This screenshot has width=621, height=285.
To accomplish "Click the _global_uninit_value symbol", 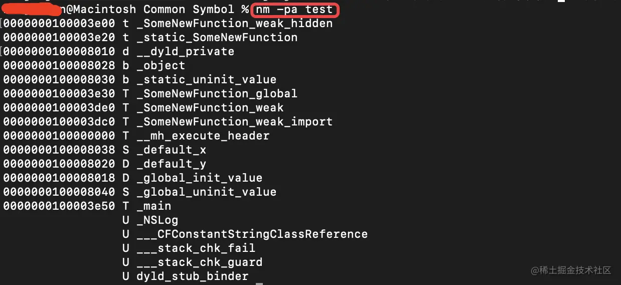I will click(x=206, y=192).
